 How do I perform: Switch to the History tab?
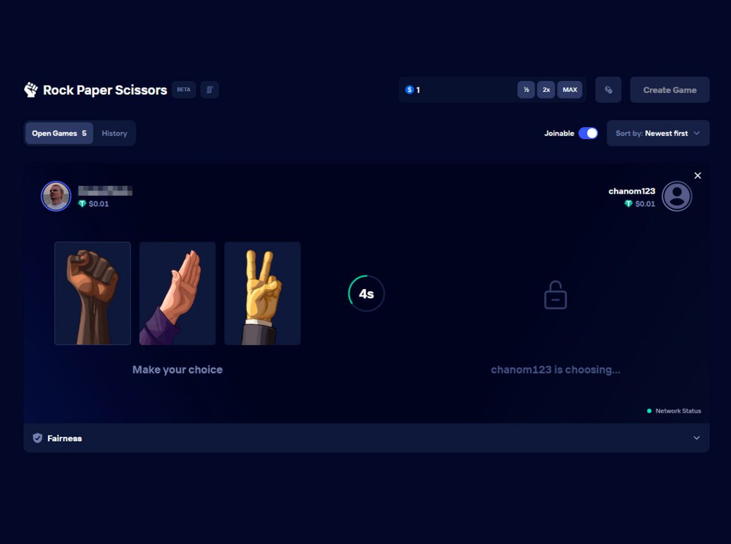pyautogui.click(x=115, y=133)
